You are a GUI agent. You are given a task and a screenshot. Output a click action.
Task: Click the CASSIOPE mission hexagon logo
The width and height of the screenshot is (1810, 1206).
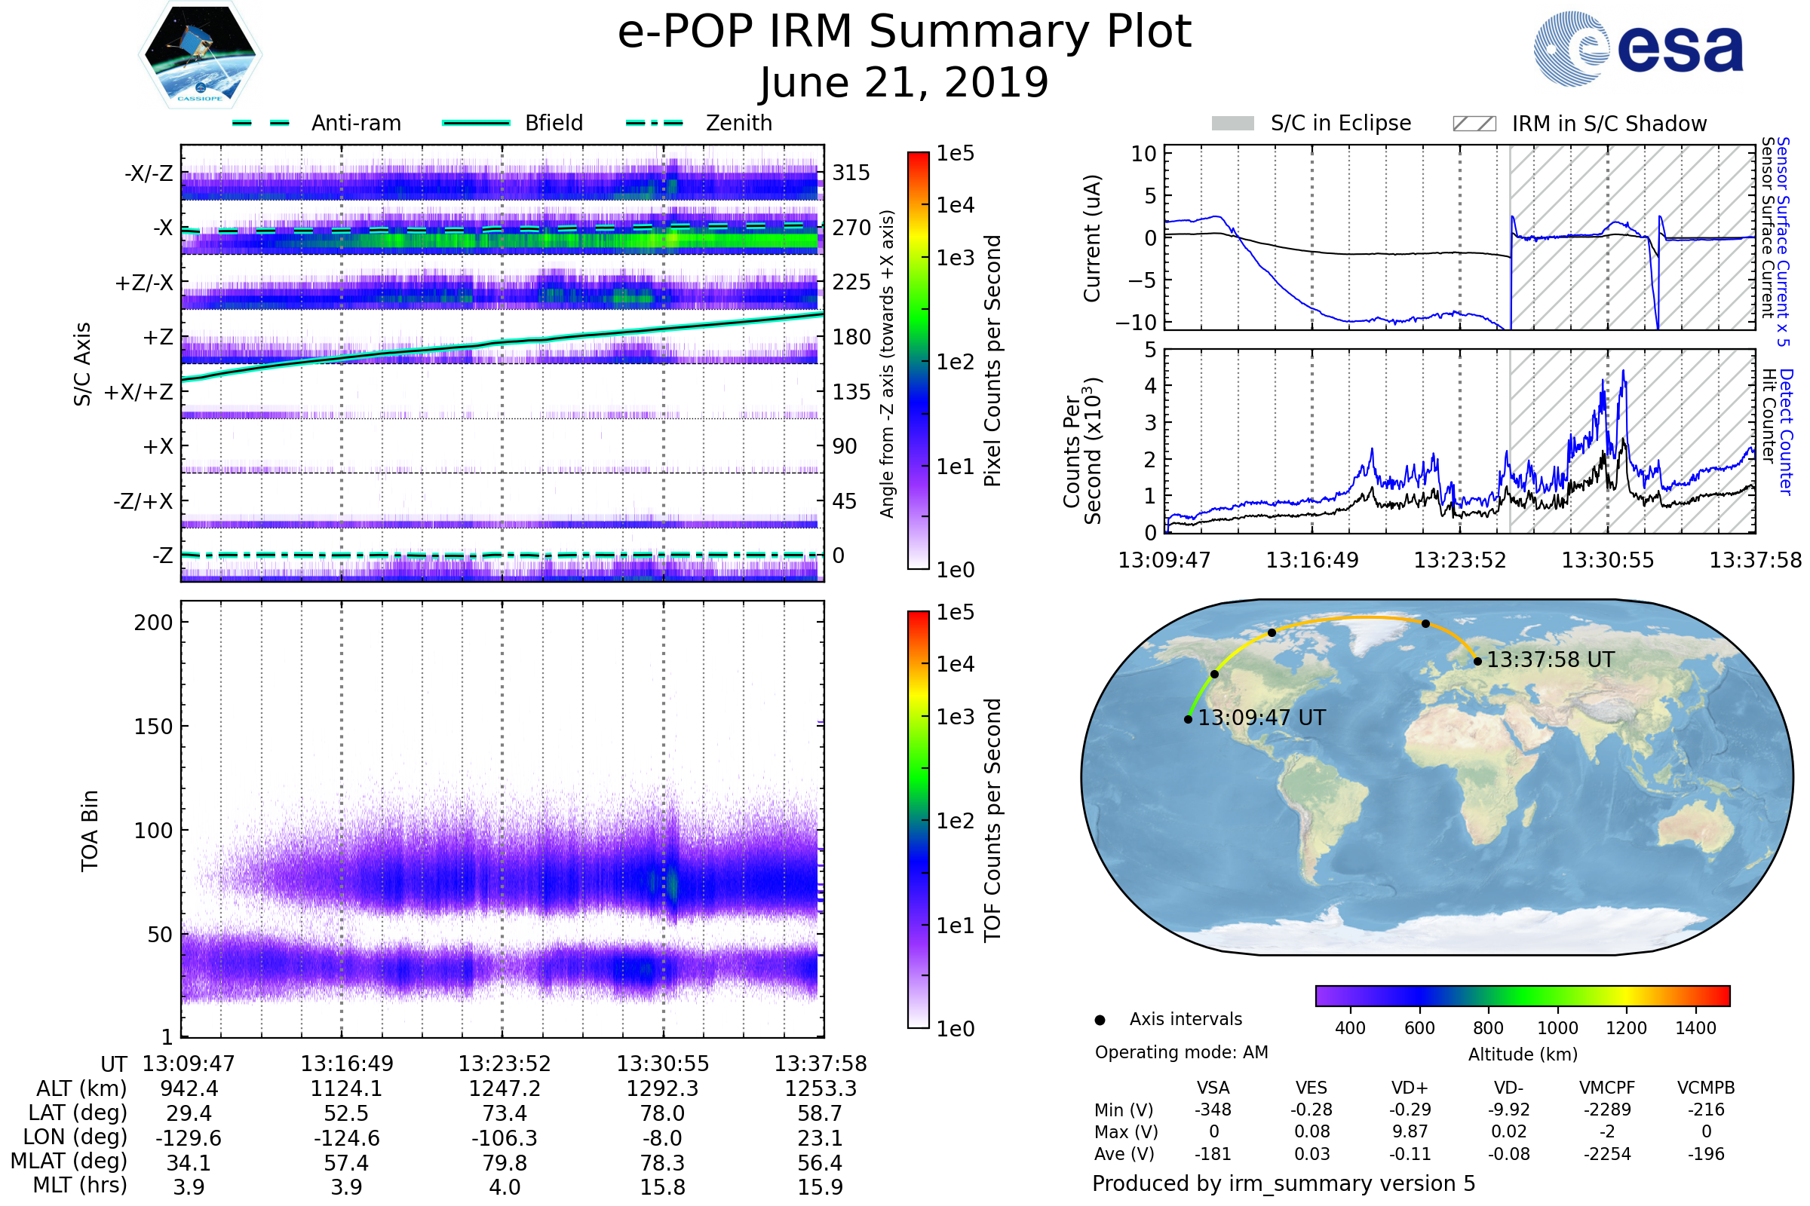pos(200,55)
